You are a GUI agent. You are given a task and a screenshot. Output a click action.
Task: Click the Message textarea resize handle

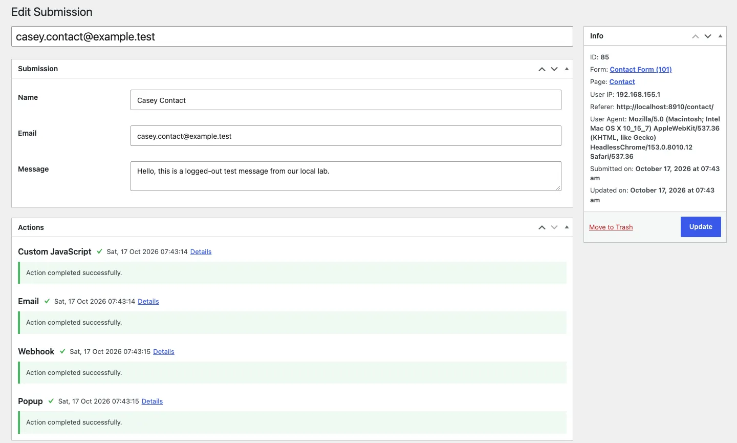[x=558, y=188]
